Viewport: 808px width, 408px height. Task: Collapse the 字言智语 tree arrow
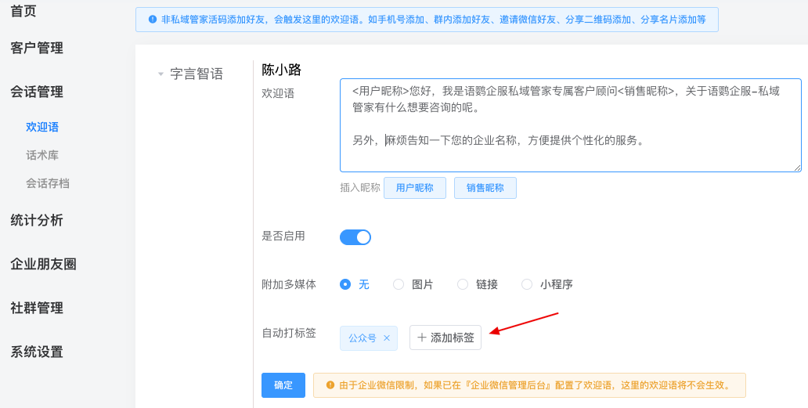tap(161, 74)
